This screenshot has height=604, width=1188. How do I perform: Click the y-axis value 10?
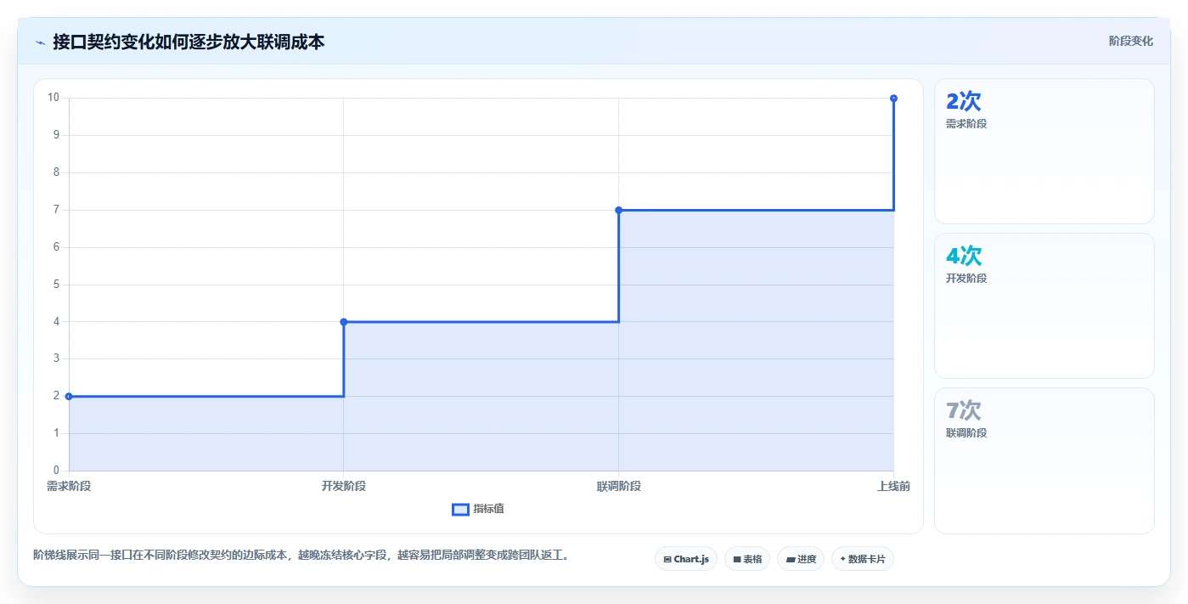click(53, 98)
